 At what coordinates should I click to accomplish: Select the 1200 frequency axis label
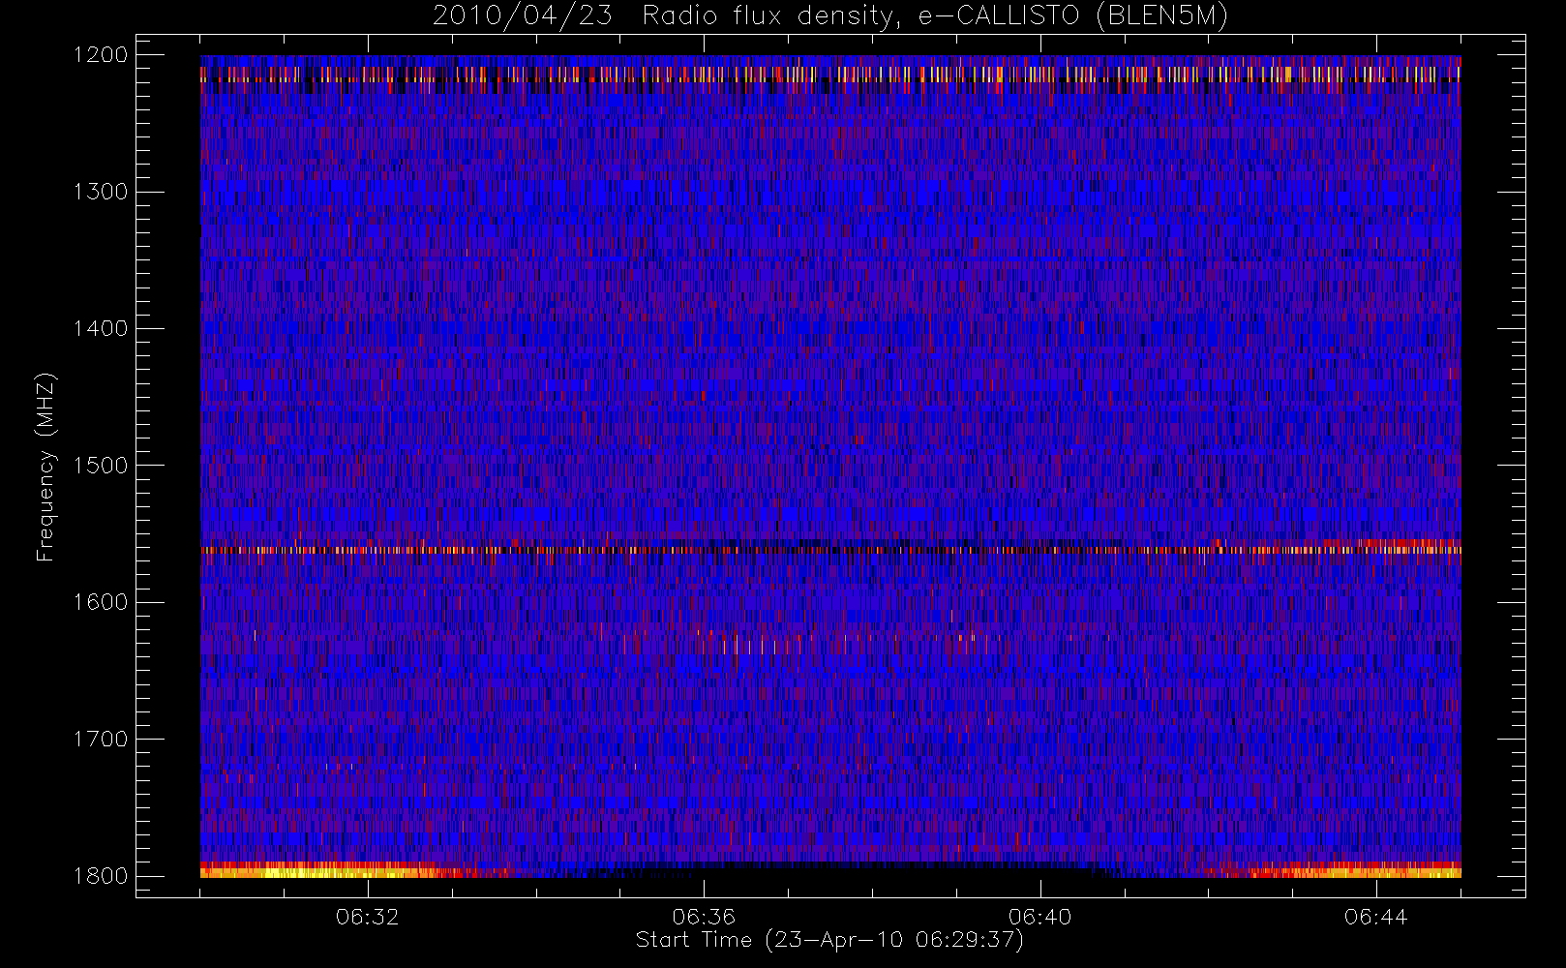point(101,55)
